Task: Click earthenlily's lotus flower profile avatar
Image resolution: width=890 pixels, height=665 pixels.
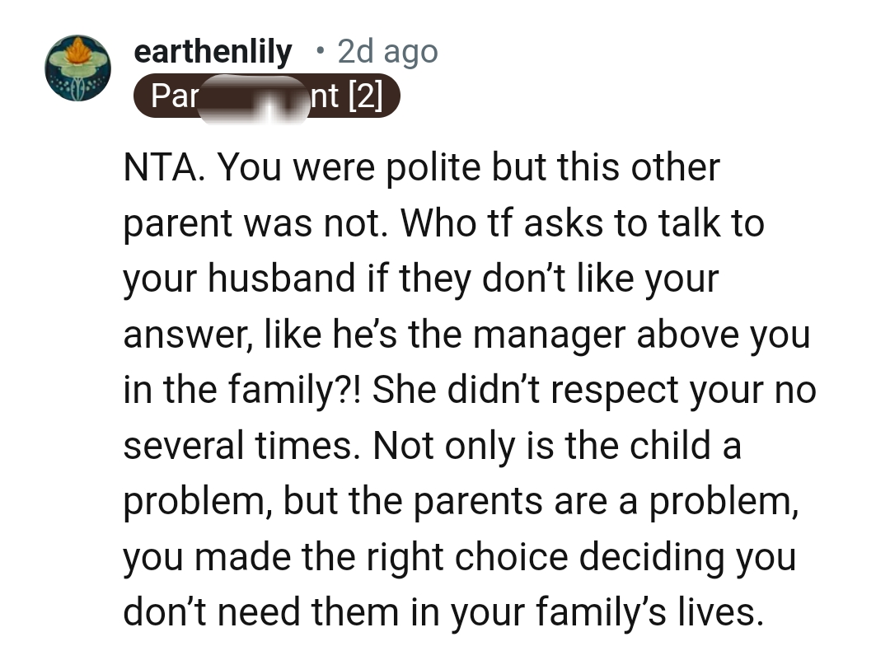Action: coord(77,68)
